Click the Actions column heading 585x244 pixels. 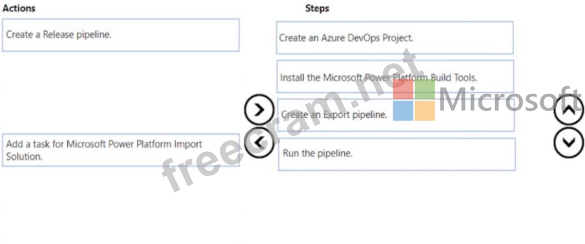19,8
